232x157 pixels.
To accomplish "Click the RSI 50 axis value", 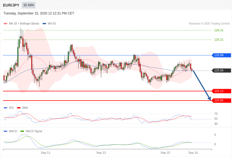I will 216,119.
